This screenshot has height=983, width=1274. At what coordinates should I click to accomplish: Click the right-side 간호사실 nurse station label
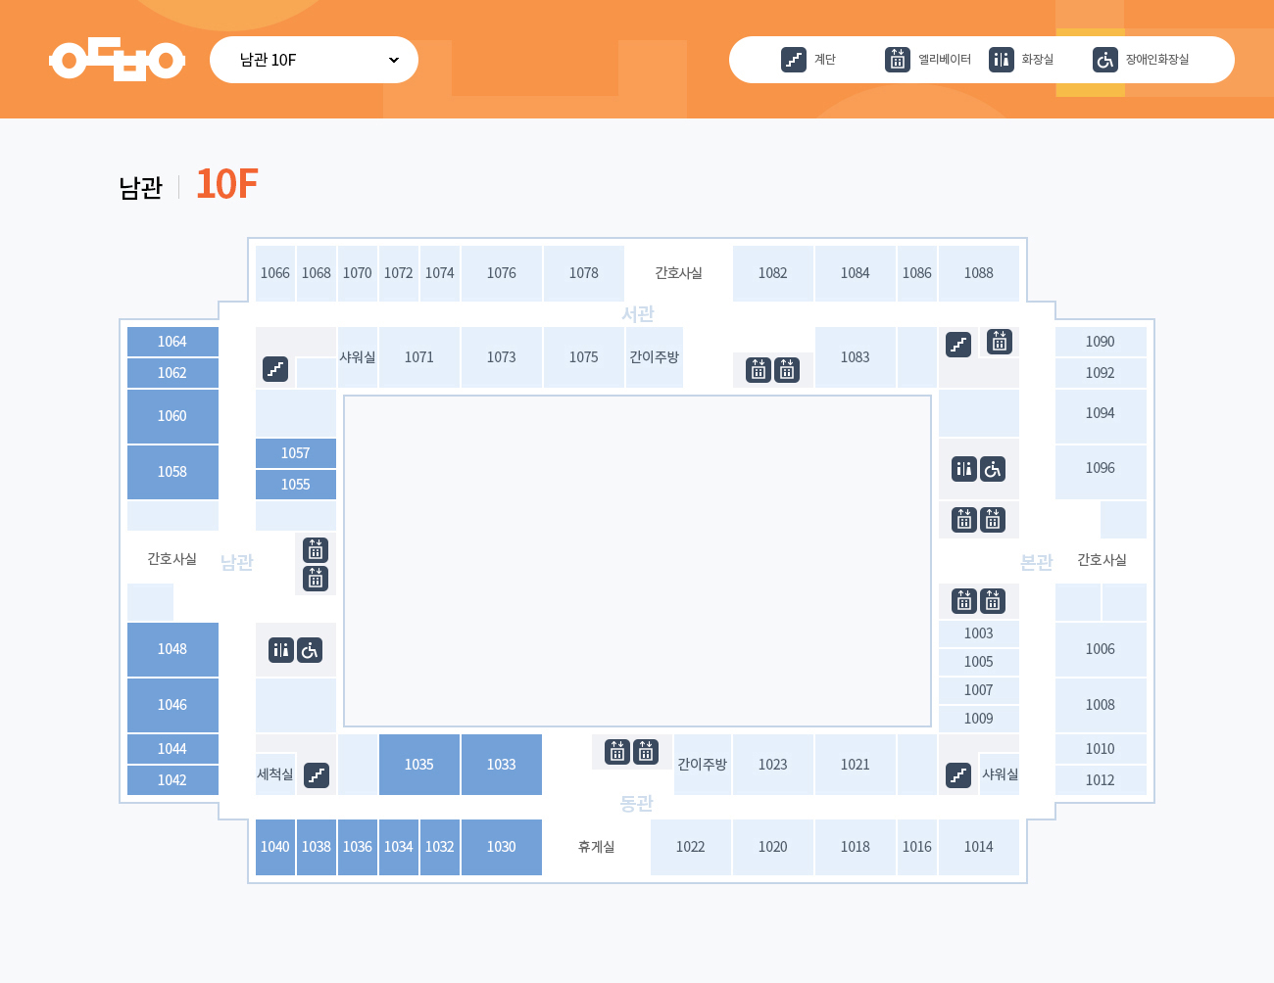click(1102, 560)
